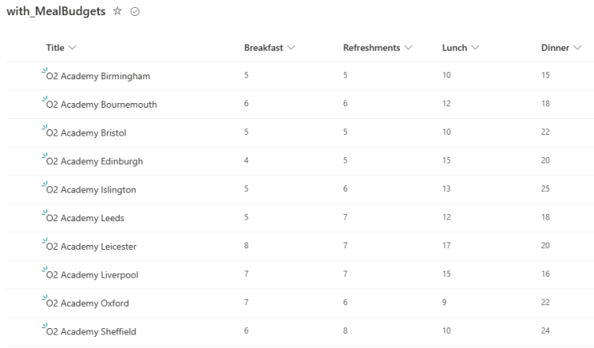Image resolution: width=594 pixels, height=348 pixels.
Task: Click the O2 Academy Leicester title
Action: tap(91, 247)
